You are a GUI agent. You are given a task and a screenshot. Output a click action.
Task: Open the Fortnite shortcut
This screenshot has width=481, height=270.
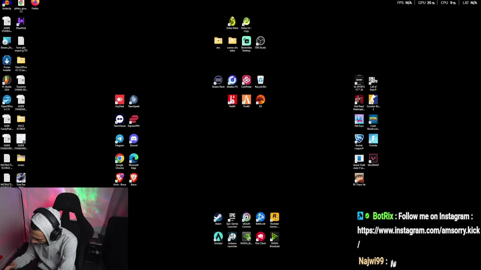tap(373, 141)
